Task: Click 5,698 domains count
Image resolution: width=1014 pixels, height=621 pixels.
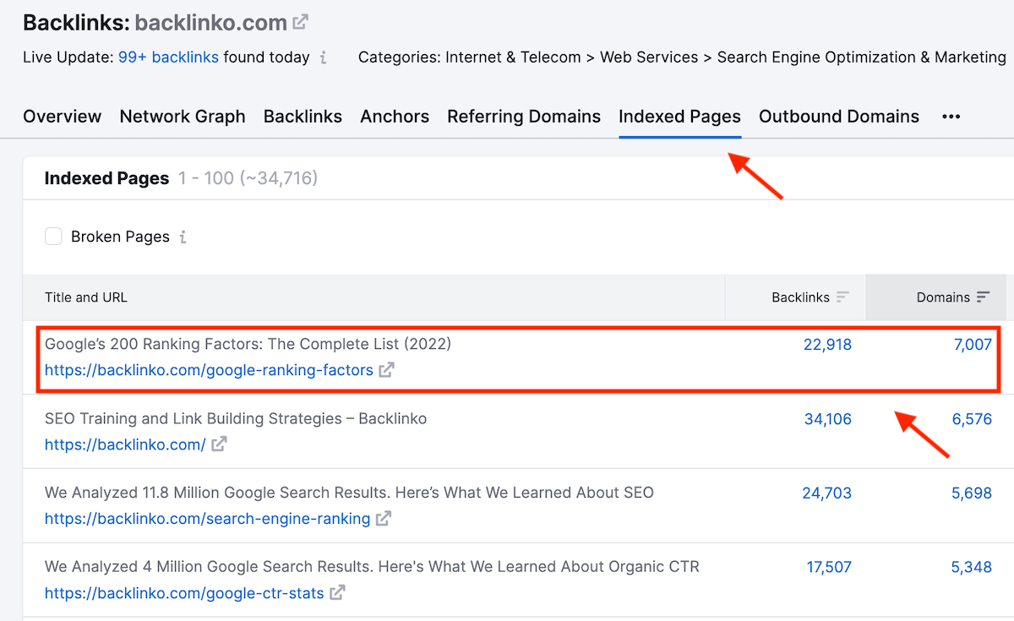Action: tap(971, 493)
